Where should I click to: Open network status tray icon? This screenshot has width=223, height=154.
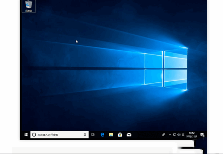click(x=174, y=135)
